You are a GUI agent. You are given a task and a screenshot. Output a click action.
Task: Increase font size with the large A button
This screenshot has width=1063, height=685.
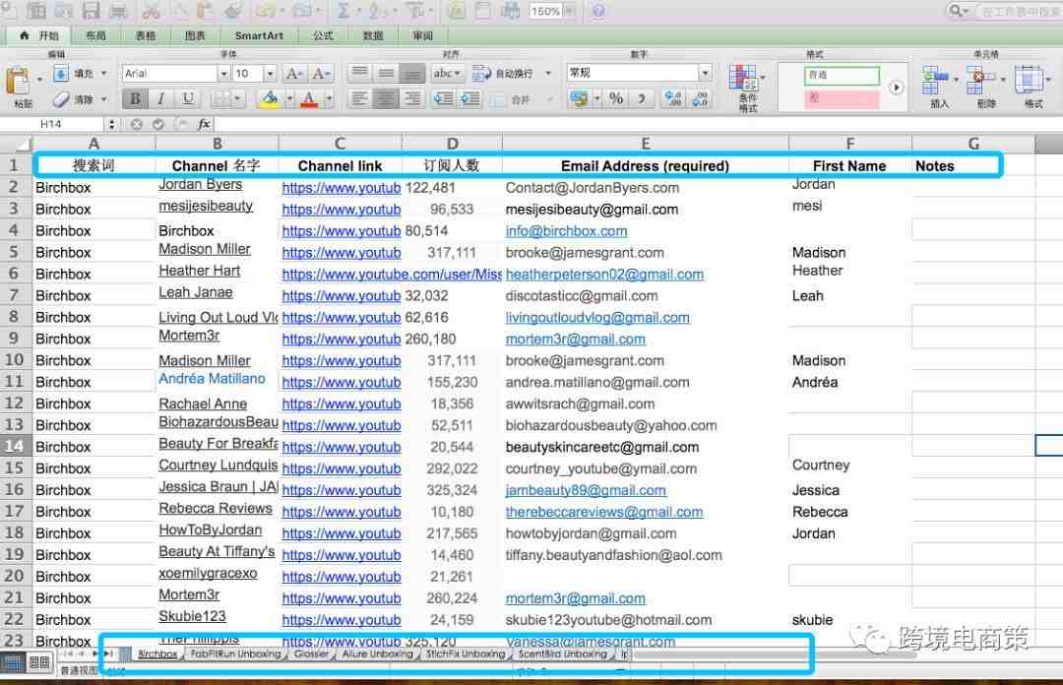294,73
